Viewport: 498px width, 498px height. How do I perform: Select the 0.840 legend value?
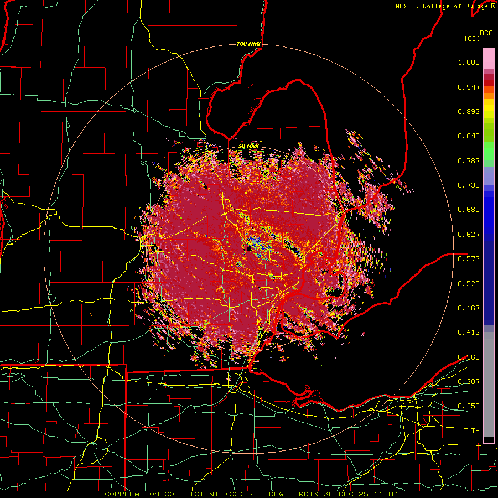pyautogui.click(x=469, y=136)
